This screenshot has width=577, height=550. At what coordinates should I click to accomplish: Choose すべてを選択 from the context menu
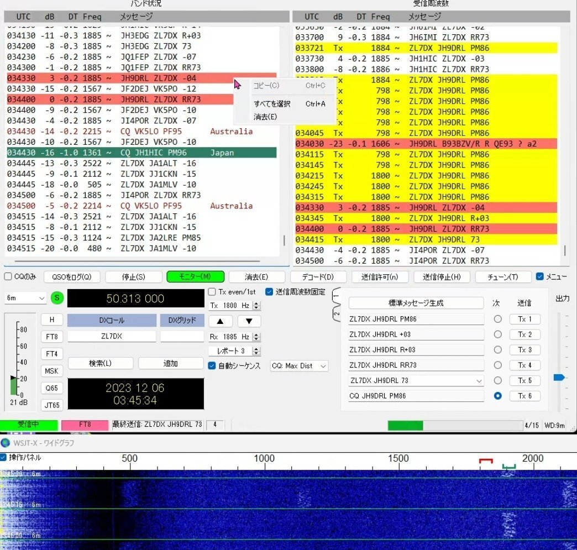click(272, 104)
